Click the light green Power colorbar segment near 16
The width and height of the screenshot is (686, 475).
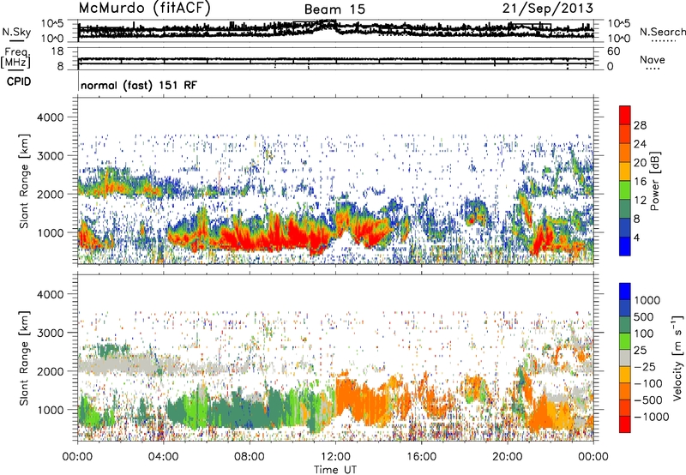tap(625, 190)
